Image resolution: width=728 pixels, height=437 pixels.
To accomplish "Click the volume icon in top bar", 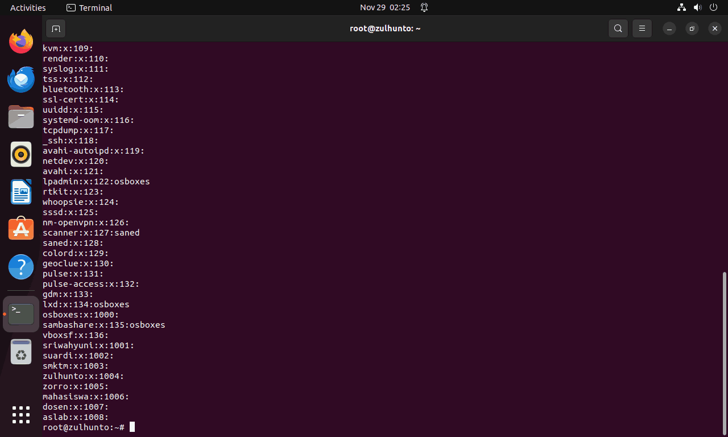I will (698, 7).
